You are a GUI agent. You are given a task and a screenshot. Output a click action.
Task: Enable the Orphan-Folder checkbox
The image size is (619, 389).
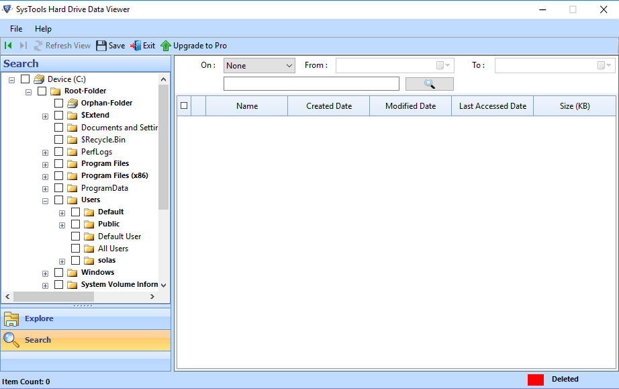tap(59, 103)
